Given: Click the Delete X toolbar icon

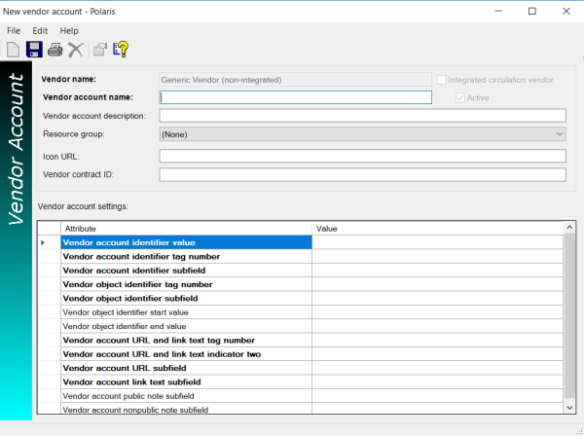Looking at the screenshot, I should [75, 50].
